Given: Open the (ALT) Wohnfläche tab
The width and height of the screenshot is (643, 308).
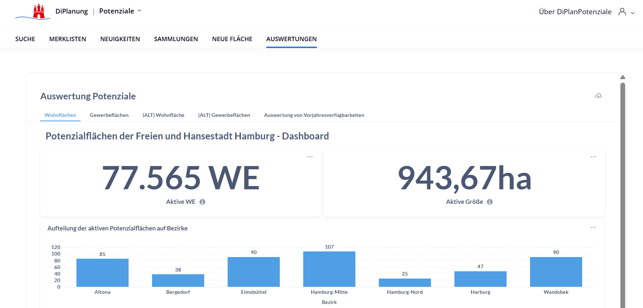Looking at the screenshot, I should (x=163, y=115).
